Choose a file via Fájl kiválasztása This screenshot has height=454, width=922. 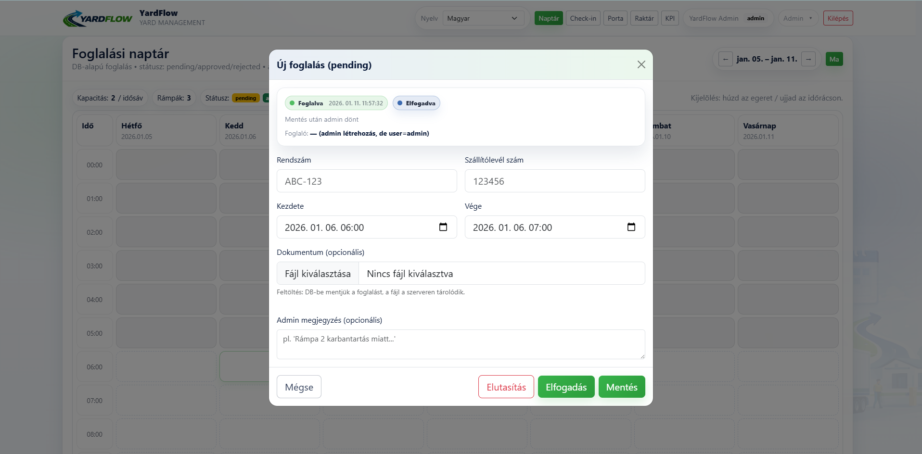pyautogui.click(x=318, y=273)
